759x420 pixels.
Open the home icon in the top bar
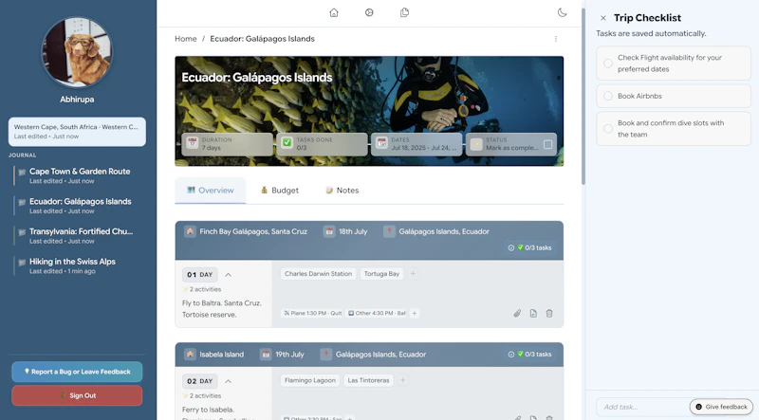click(x=334, y=12)
